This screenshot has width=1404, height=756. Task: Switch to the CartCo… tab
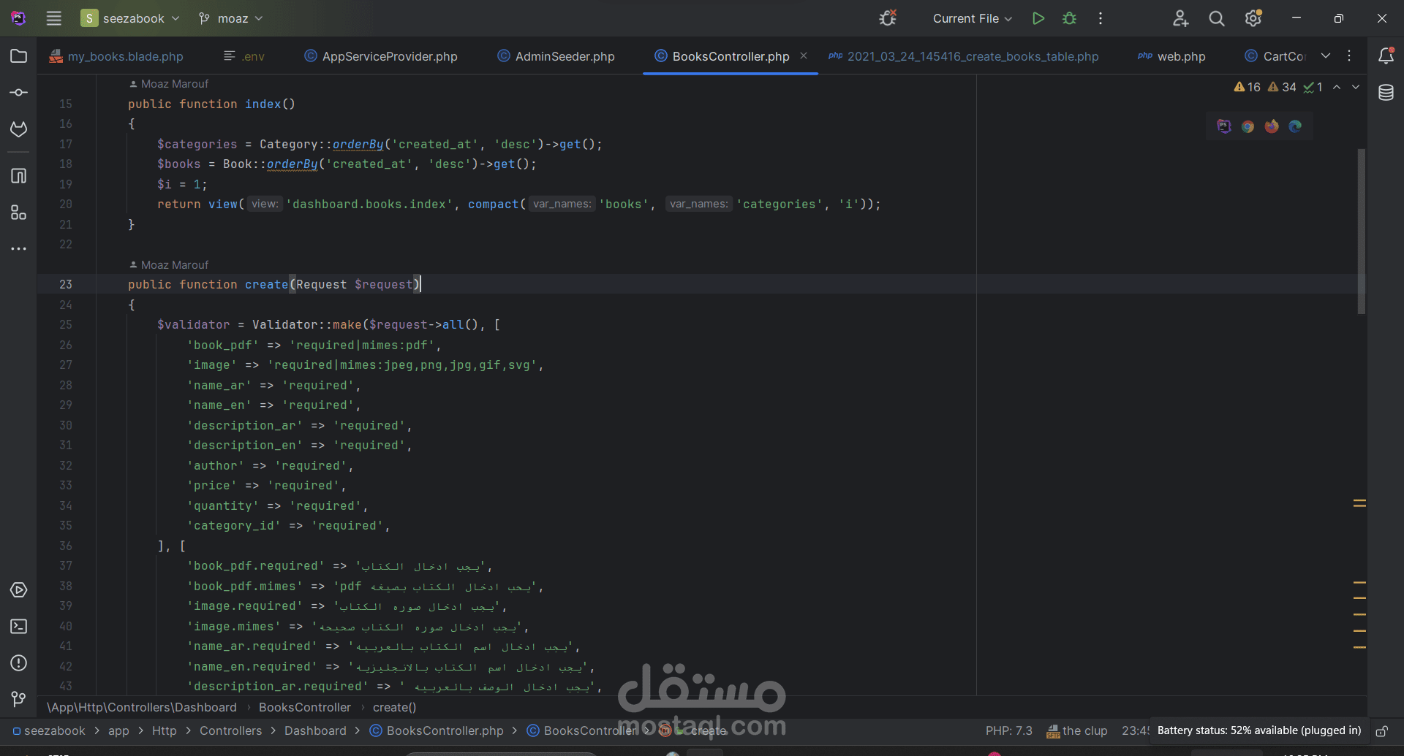[x=1275, y=56]
